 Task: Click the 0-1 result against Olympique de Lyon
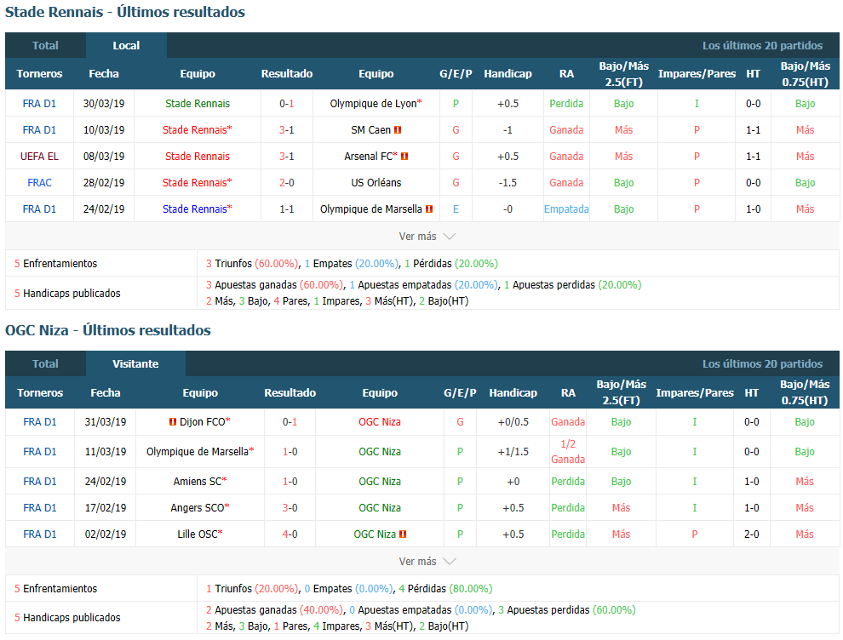click(287, 104)
